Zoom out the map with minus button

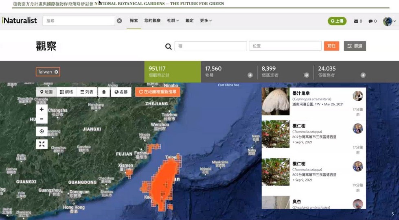[42, 119]
